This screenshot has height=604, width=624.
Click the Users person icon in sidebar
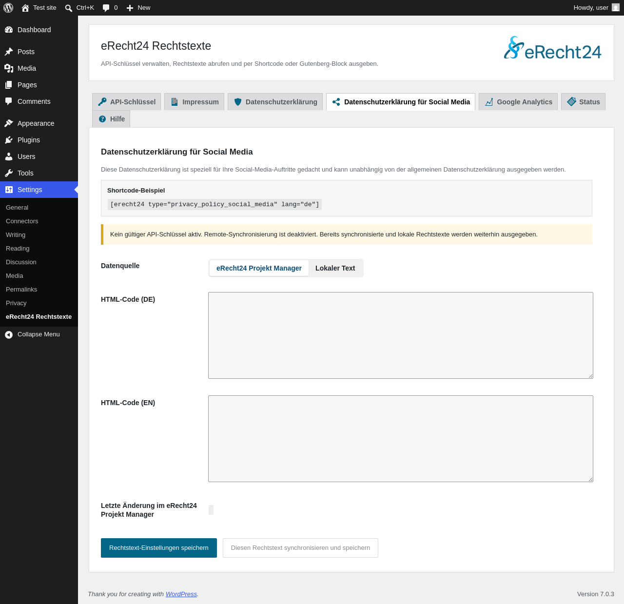pyautogui.click(x=9, y=156)
